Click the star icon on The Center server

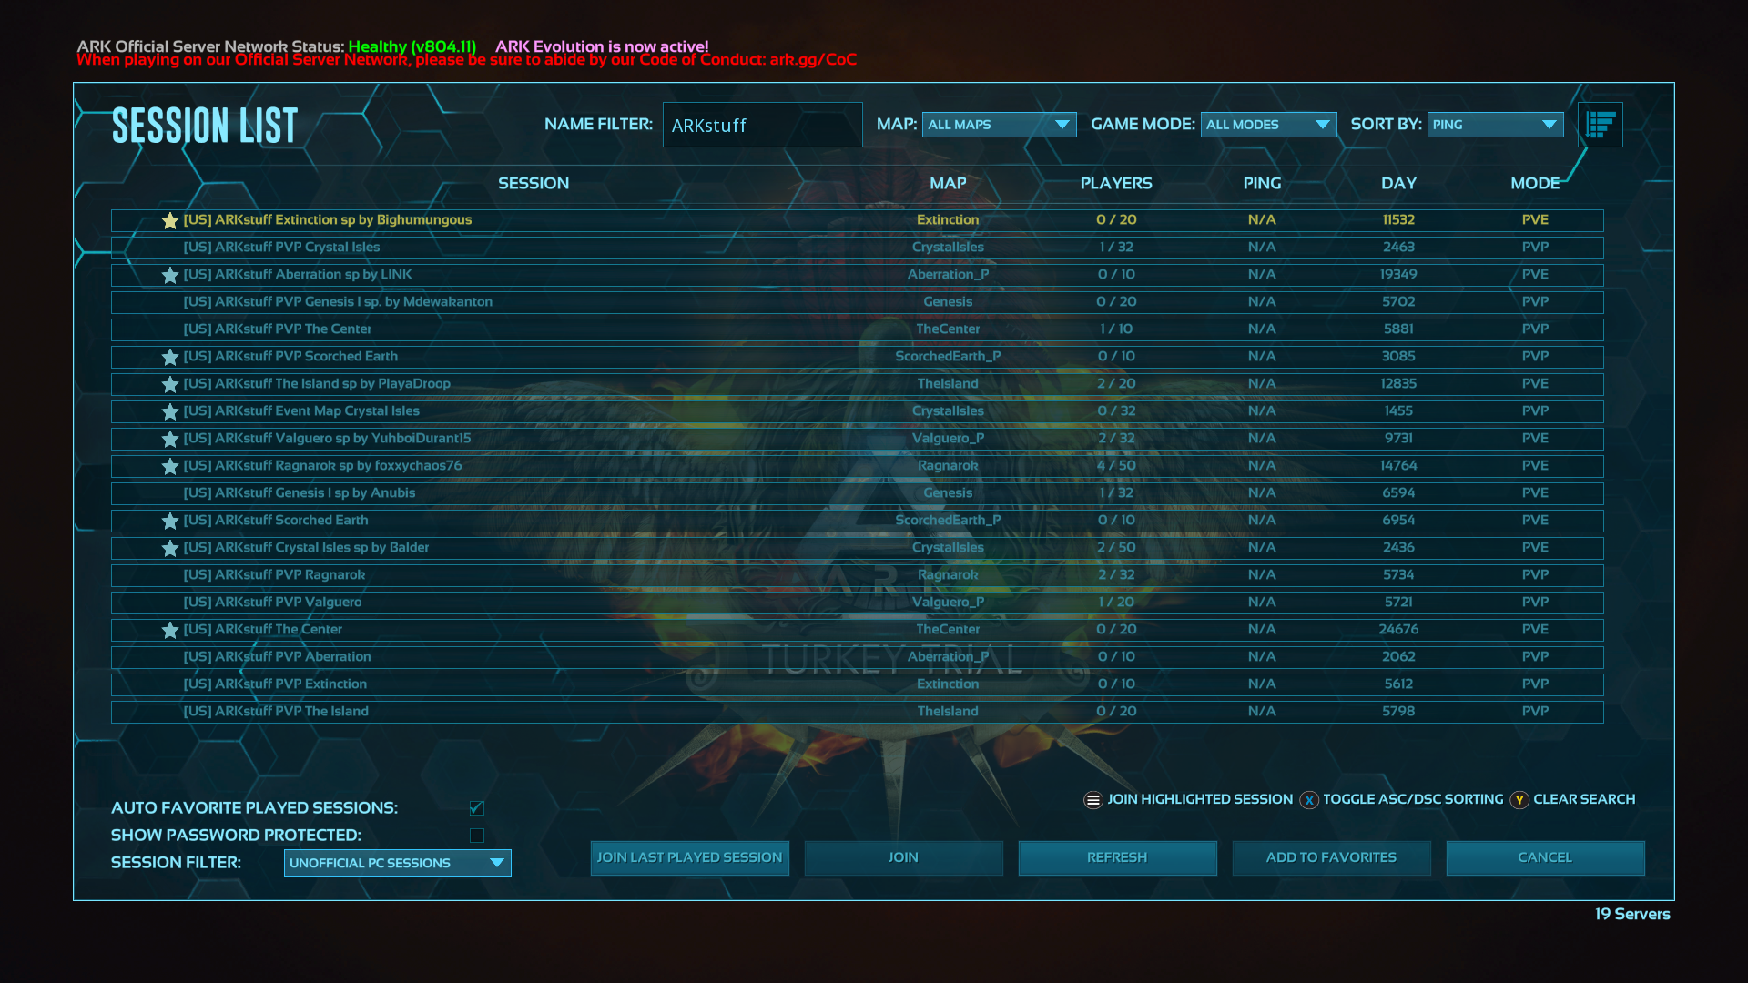(168, 629)
